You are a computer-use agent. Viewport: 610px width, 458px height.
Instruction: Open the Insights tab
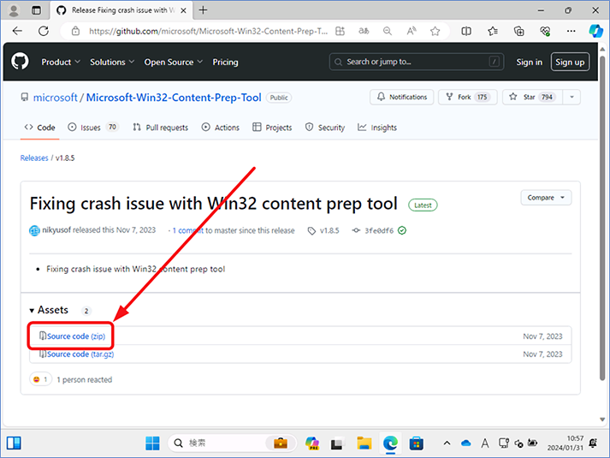click(377, 128)
